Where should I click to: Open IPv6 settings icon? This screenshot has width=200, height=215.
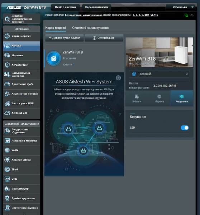pos(7,169)
